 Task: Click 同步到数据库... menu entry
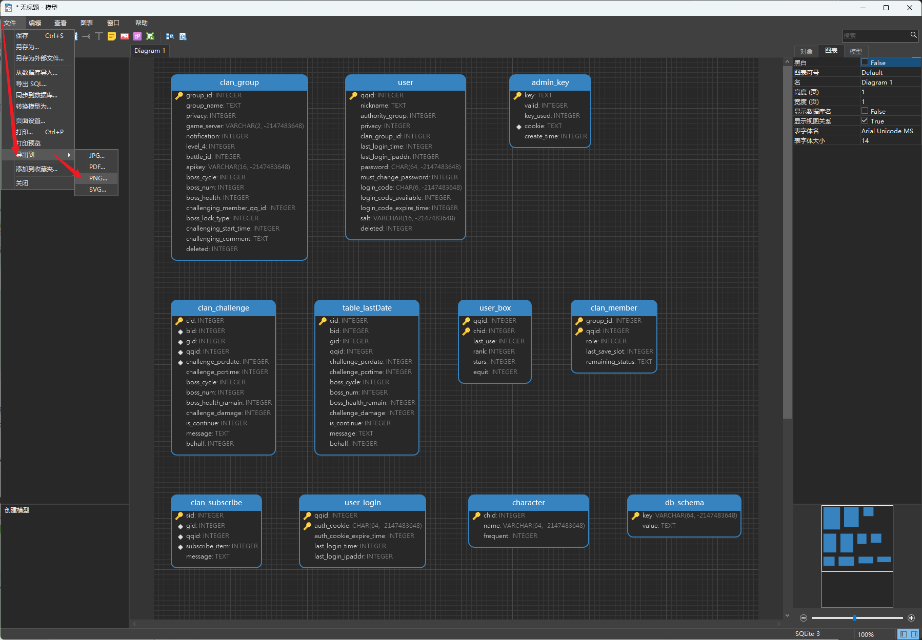pyautogui.click(x=38, y=95)
